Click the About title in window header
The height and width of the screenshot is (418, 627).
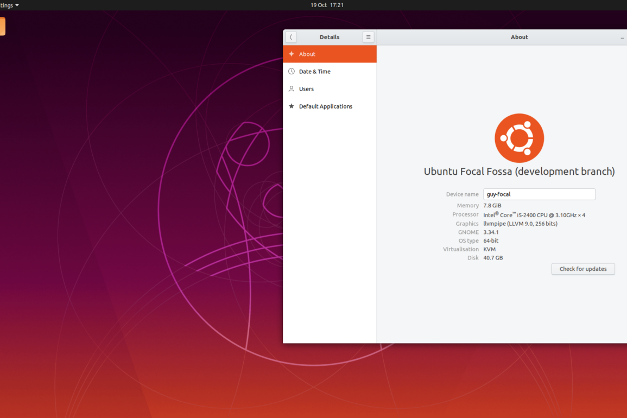[x=519, y=37]
